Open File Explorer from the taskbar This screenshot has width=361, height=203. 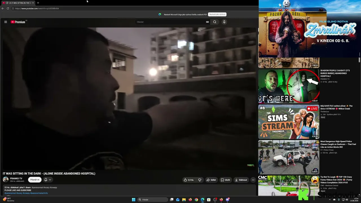coord(184,200)
